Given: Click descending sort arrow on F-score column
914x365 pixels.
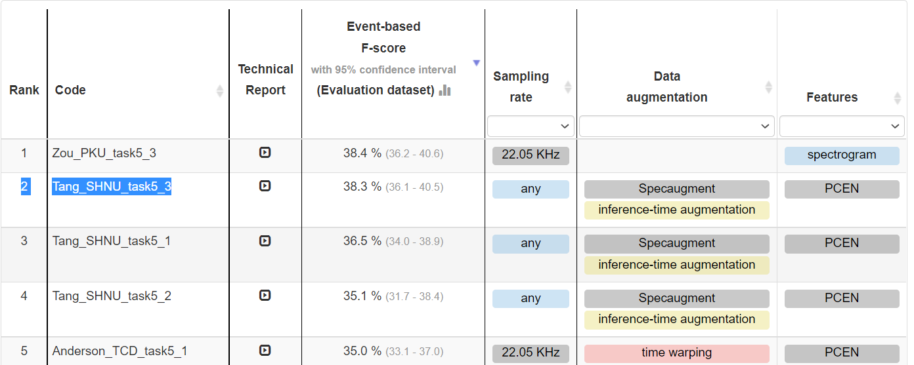Looking at the screenshot, I should (477, 63).
